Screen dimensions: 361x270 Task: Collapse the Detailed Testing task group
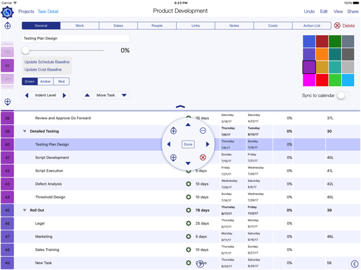click(25, 131)
